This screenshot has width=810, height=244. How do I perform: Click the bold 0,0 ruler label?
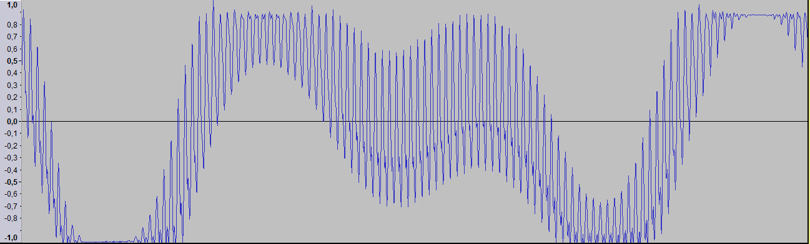[12, 122]
